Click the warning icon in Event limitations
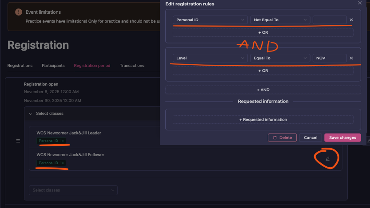Image resolution: width=370 pixels, height=208 pixels. 18,12
